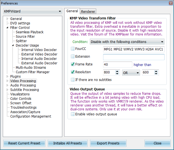Image resolution: width=174 pixels, height=150 pixels.
Task: Enable video output queue checkbox
Action: (73, 114)
